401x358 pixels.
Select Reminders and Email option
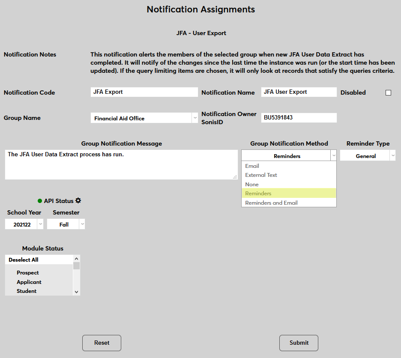271,203
